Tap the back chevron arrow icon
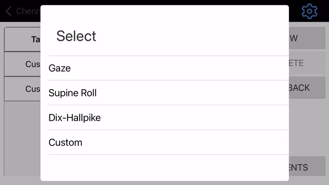Screen dimensions: 329x185 pyautogui.click(x=9, y=11)
